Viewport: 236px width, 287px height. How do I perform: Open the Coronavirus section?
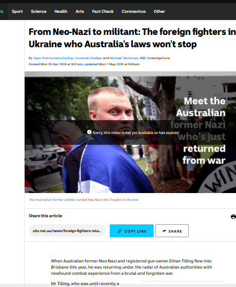(x=134, y=11)
